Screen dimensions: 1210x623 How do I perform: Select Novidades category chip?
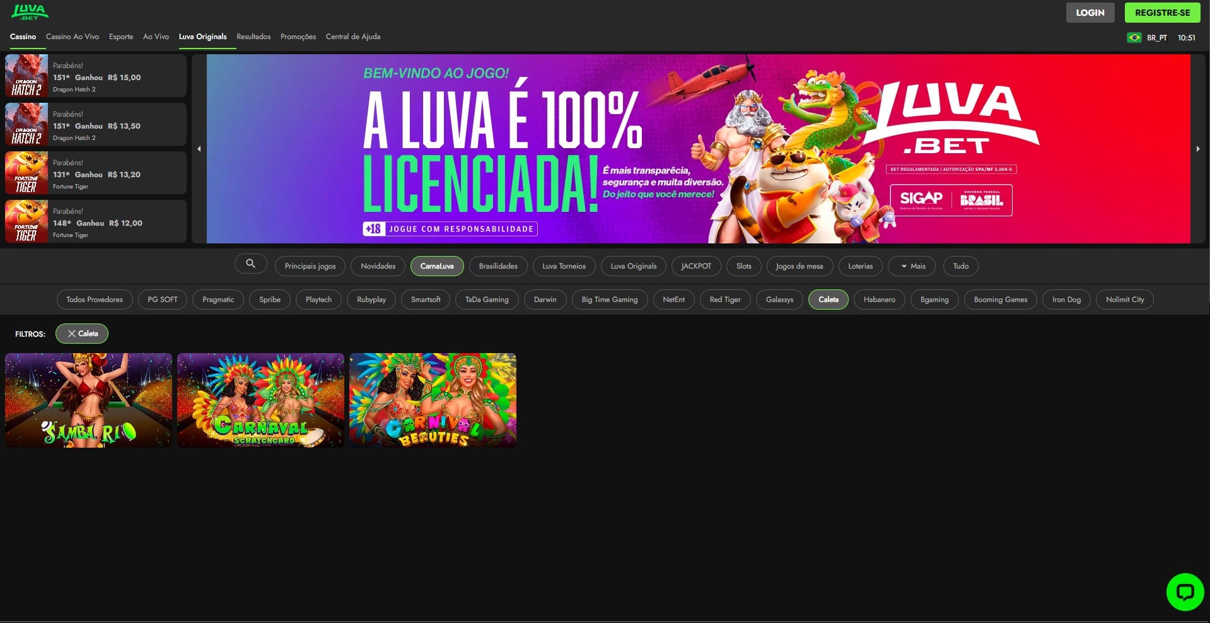(378, 266)
